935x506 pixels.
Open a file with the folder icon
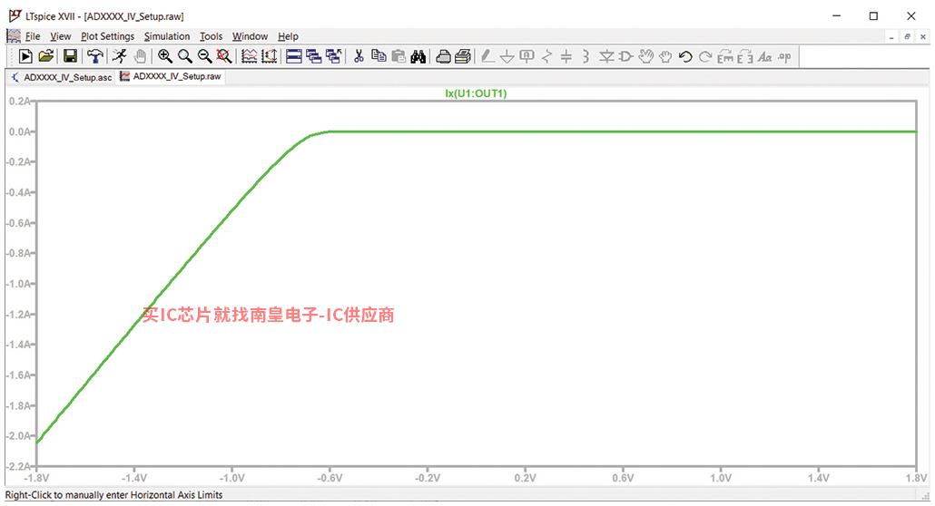point(46,56)
